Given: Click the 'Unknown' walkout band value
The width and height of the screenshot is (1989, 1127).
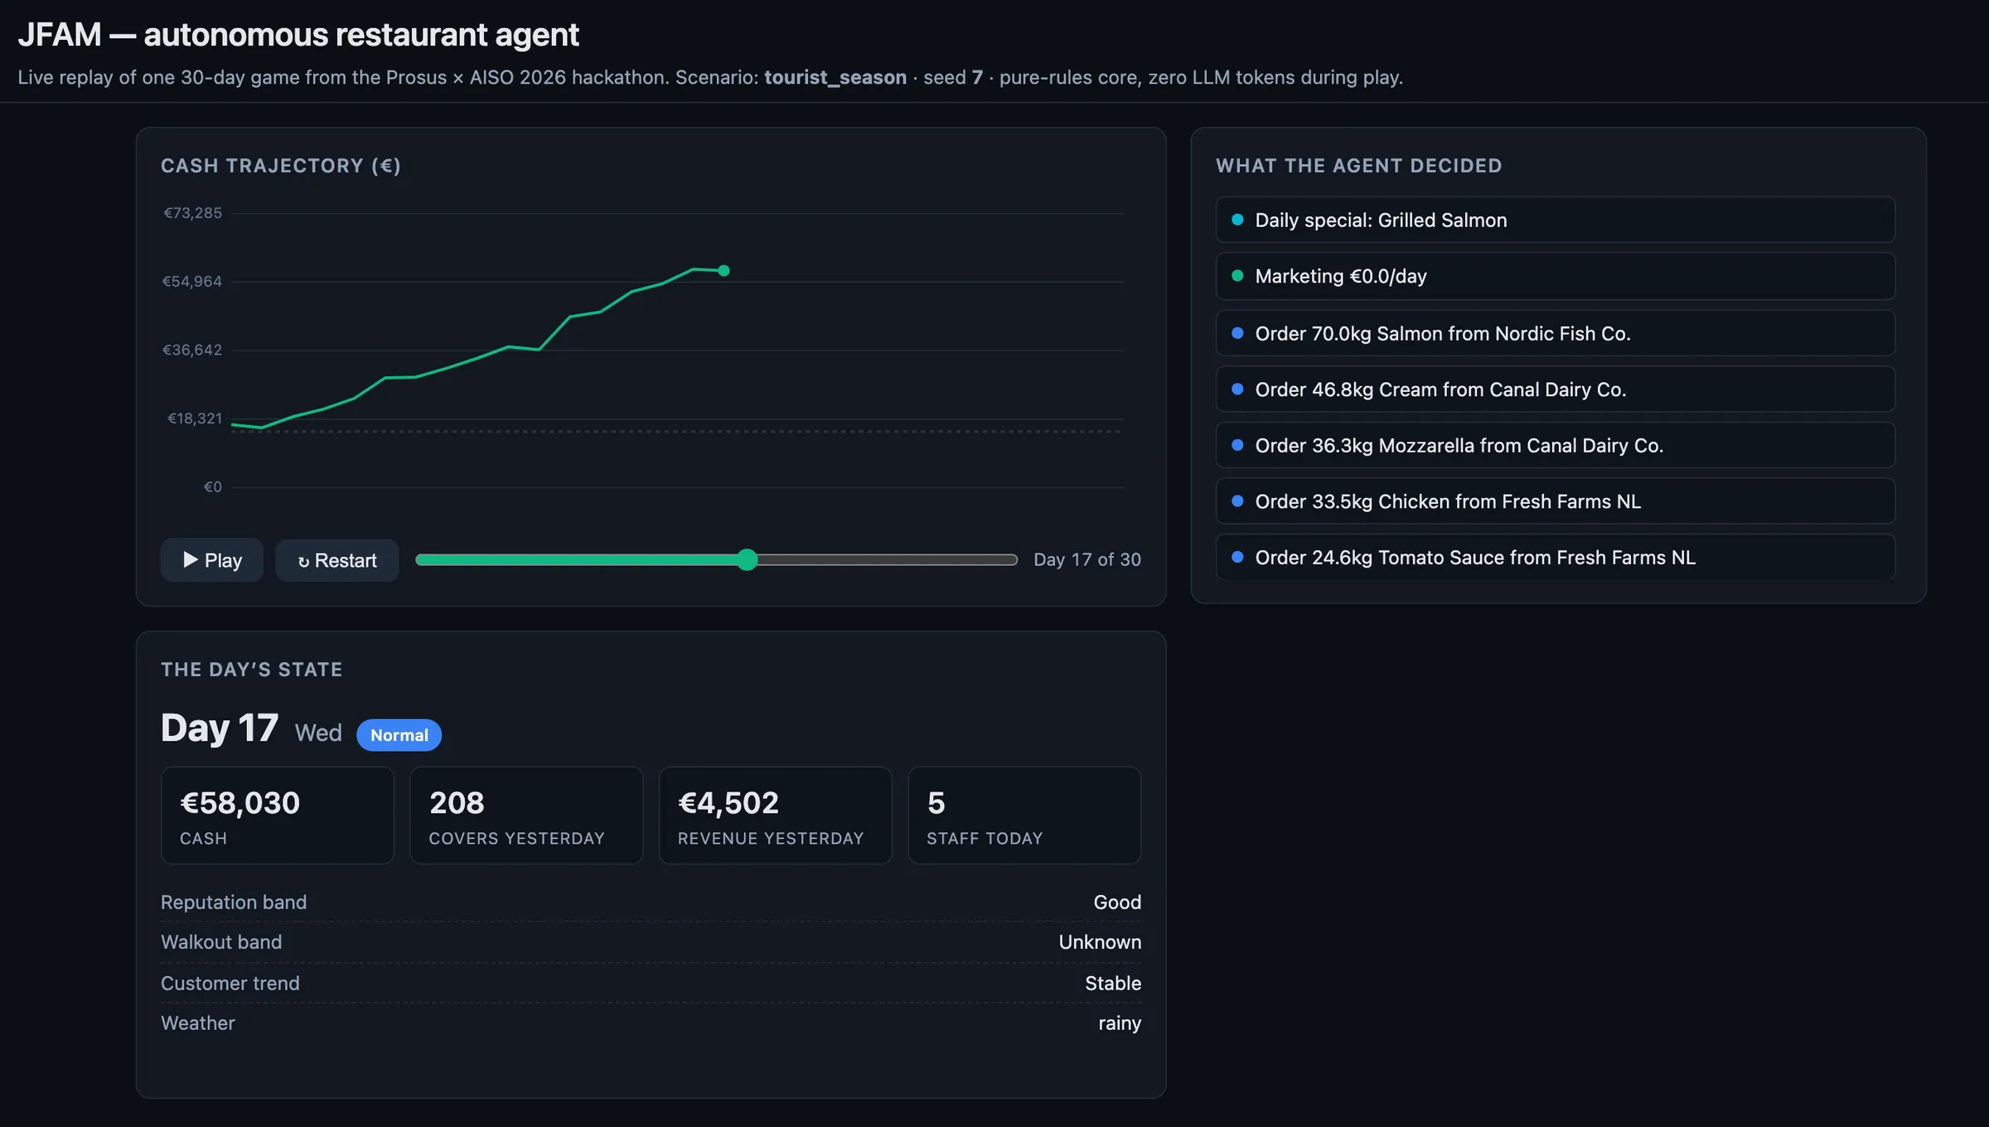Looking at the screenshot, I should coord(1100,942).
